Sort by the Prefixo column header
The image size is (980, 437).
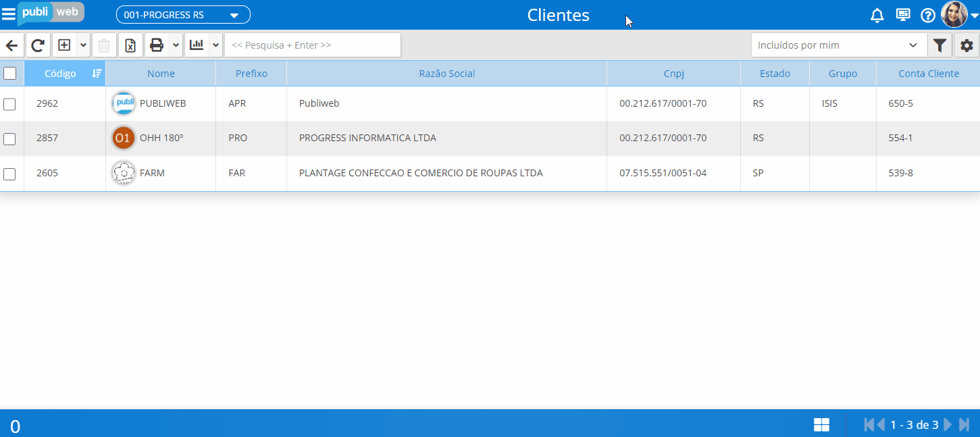coord(251,74)
